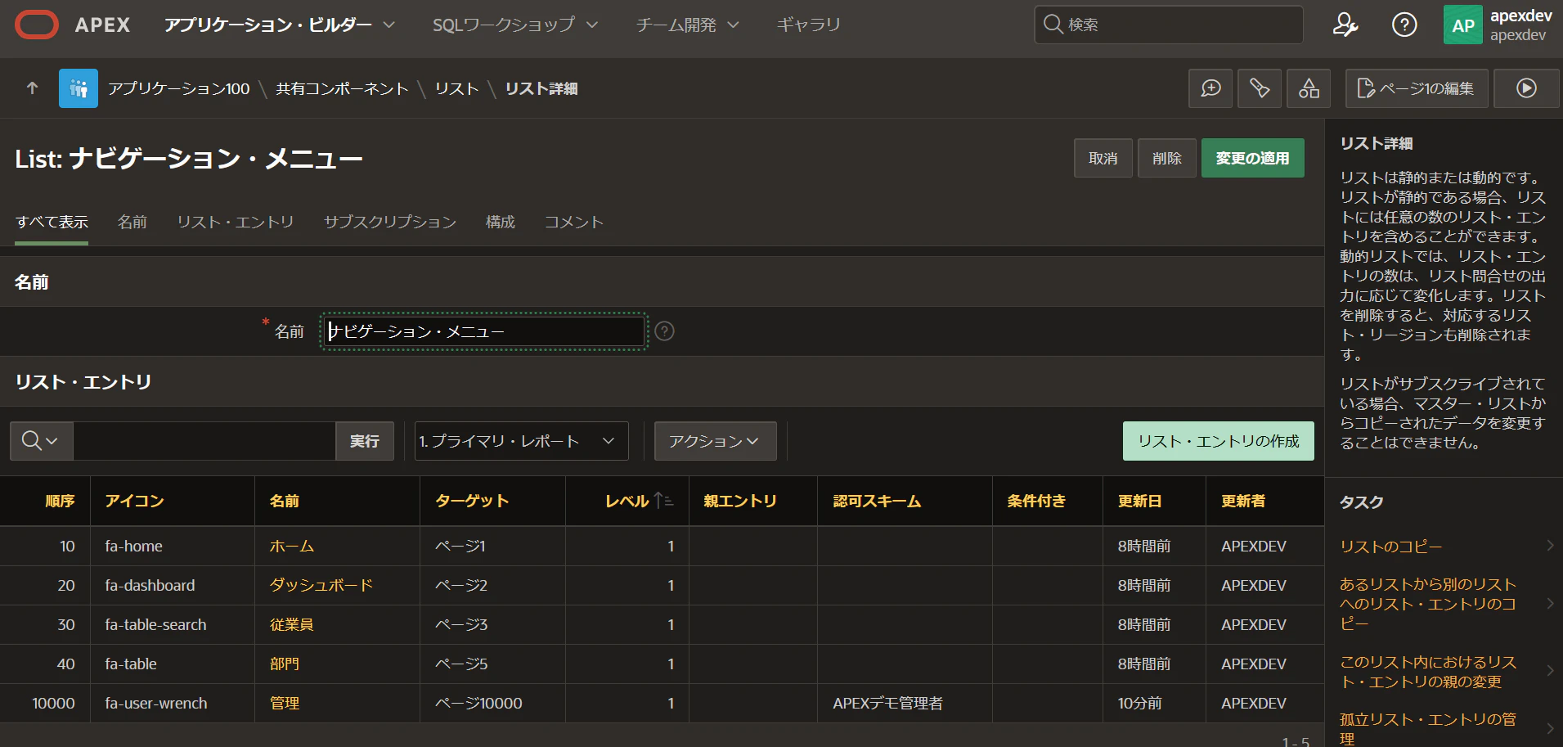Open the ホーム list entry
1563x747 pixels.
[292, 546]
